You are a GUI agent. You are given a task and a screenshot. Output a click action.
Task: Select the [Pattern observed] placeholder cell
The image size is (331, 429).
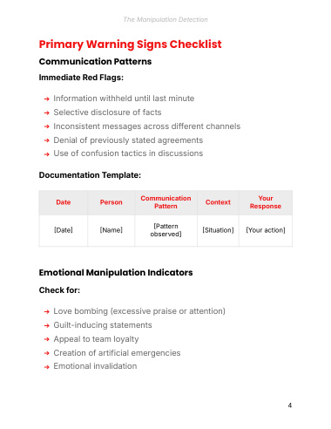[165, 230]
